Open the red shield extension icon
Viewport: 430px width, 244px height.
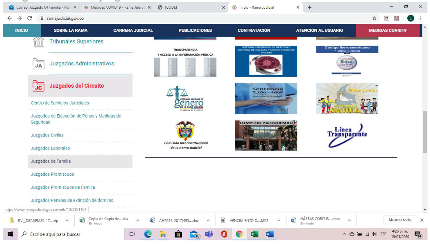tap(387, 18)
